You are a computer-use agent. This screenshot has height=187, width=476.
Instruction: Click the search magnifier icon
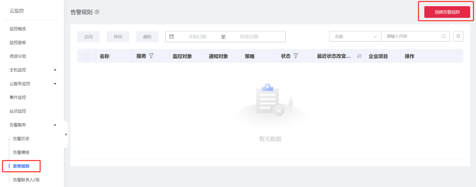tap(444, 36)
